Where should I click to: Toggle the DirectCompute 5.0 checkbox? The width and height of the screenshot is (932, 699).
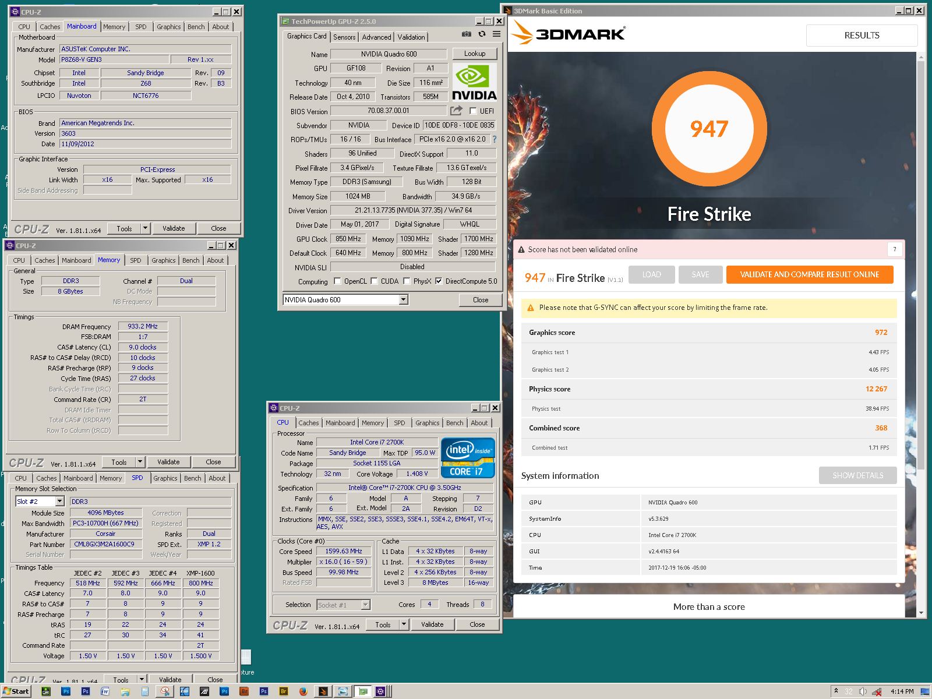click(x=439, y=281)
